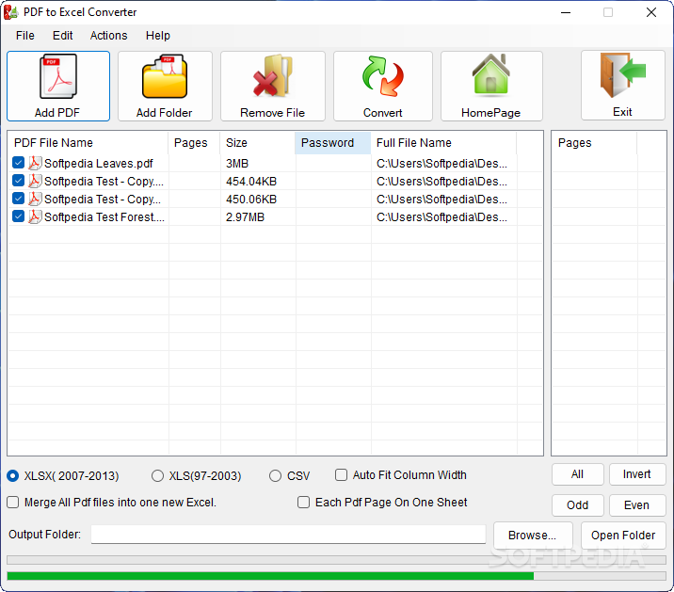674x592 pixels.
Task: Click the Size column header
Action: (x=258, y=143)
